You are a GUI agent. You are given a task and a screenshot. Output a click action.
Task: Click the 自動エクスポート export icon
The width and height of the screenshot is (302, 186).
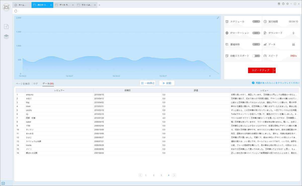(x=227, y=56)
